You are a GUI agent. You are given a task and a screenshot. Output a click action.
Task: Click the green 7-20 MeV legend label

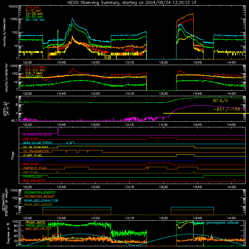tap(34, 76)
